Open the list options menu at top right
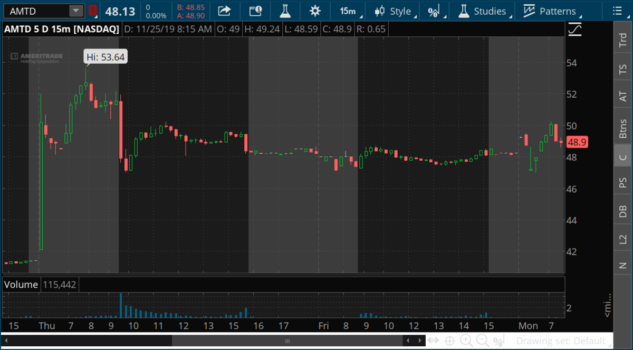The image size is (633, 350). [617, 11]
